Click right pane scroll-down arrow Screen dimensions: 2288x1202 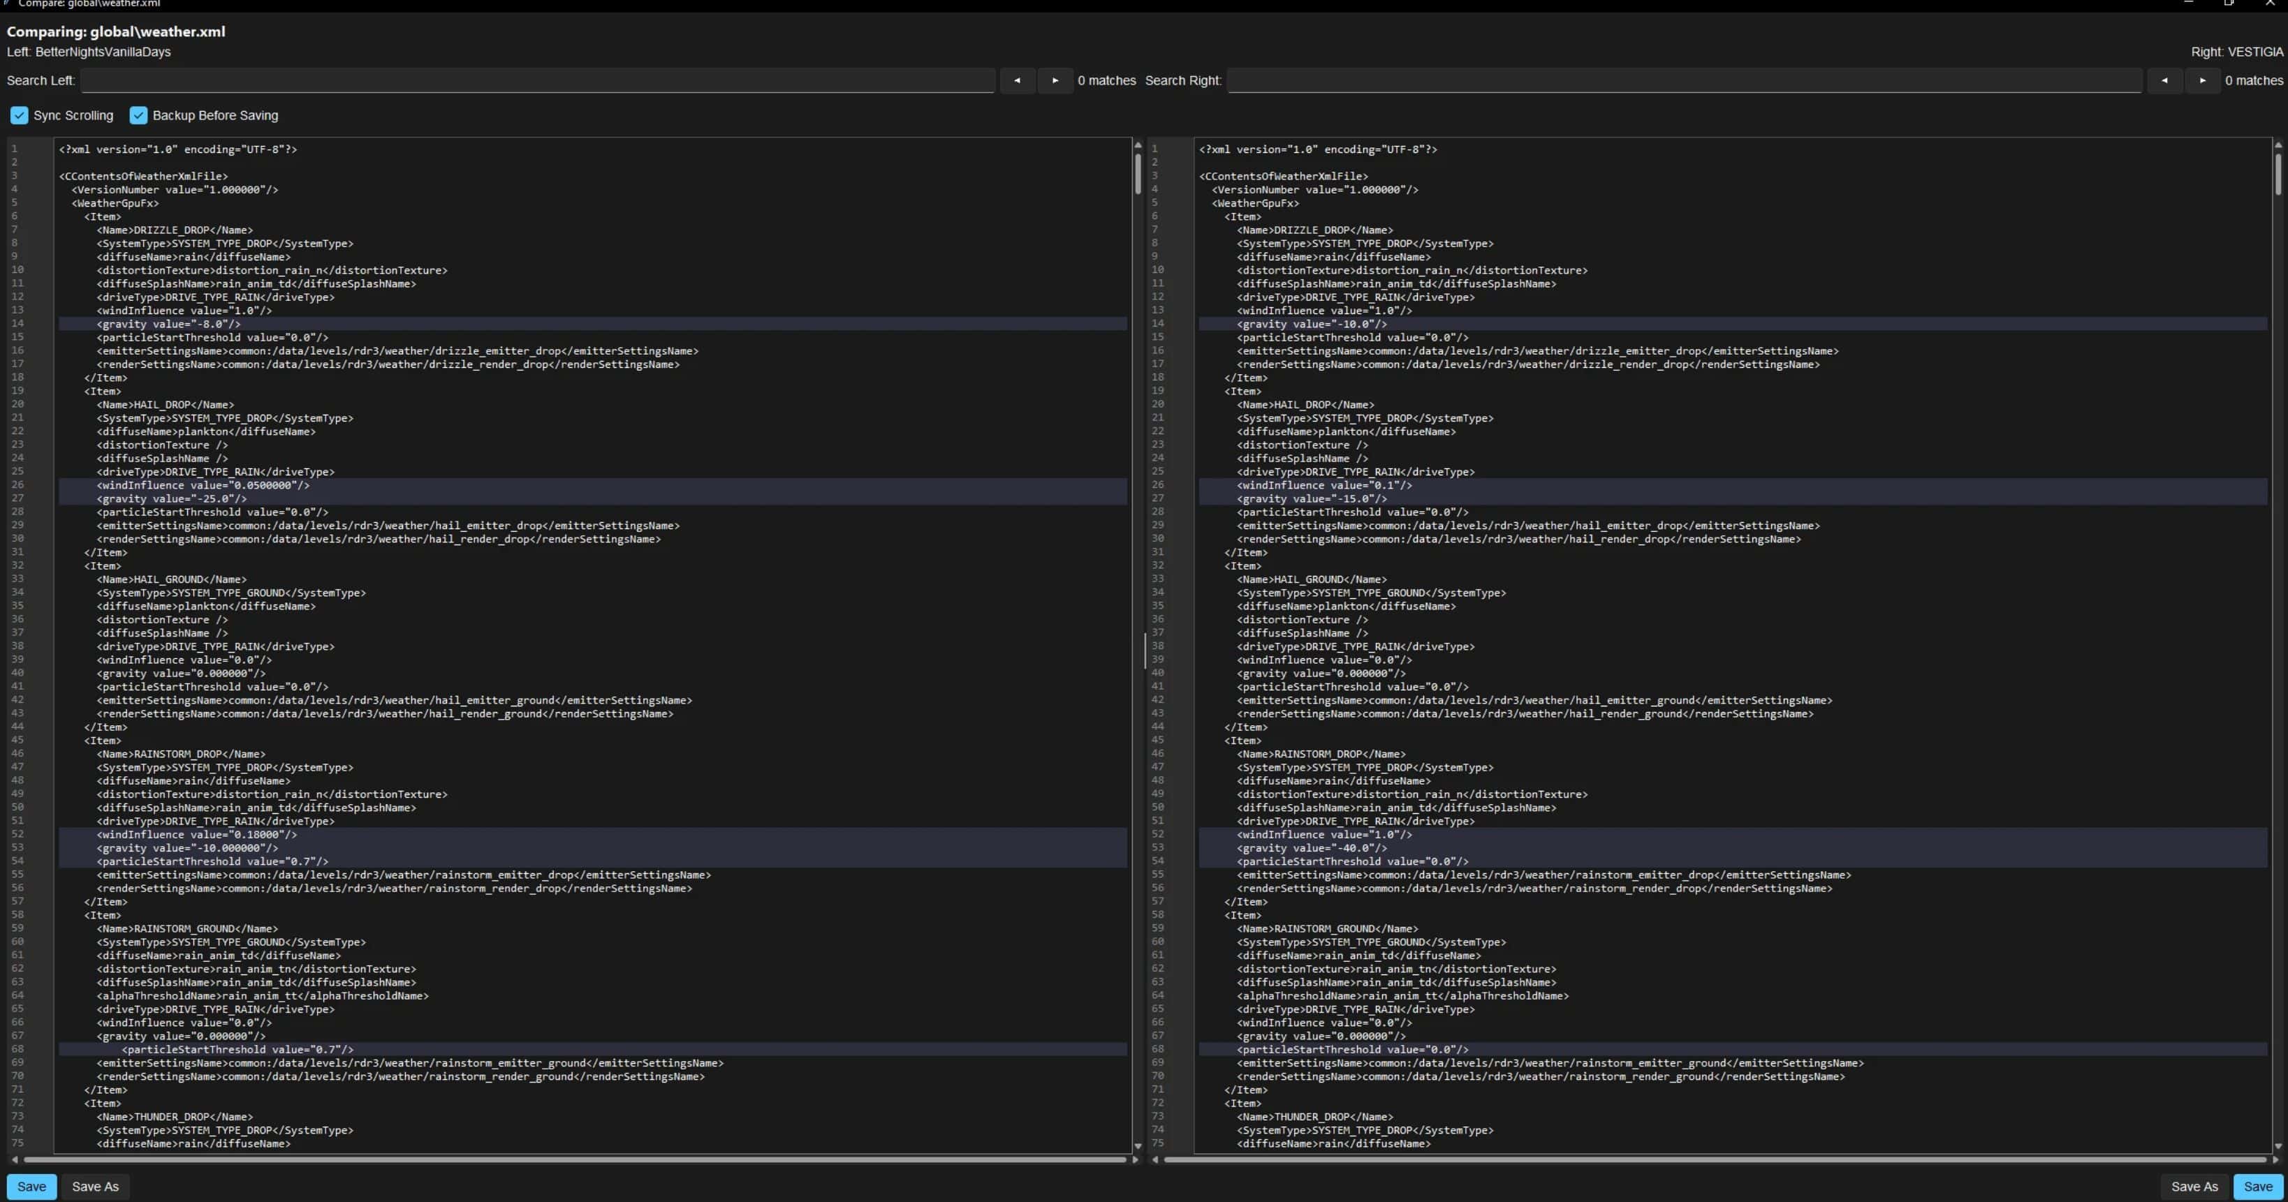pyautogui.click(x=2278, y=1146)
